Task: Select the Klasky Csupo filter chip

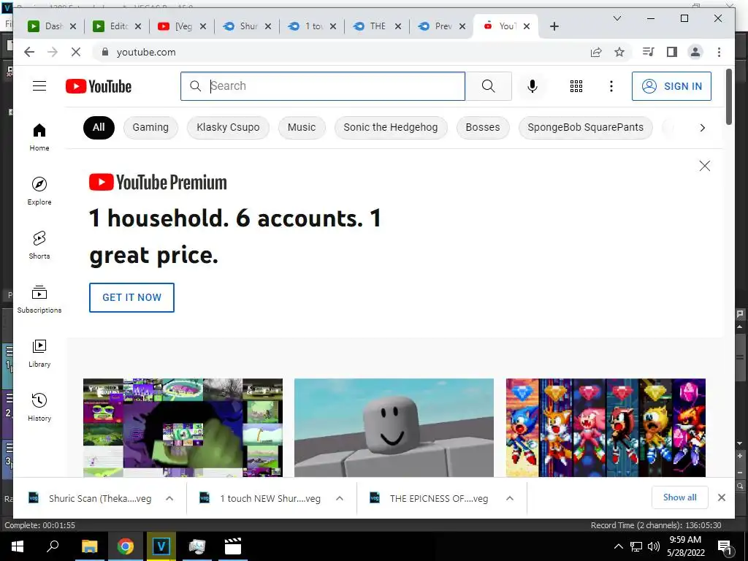Action: pos(228,127)
